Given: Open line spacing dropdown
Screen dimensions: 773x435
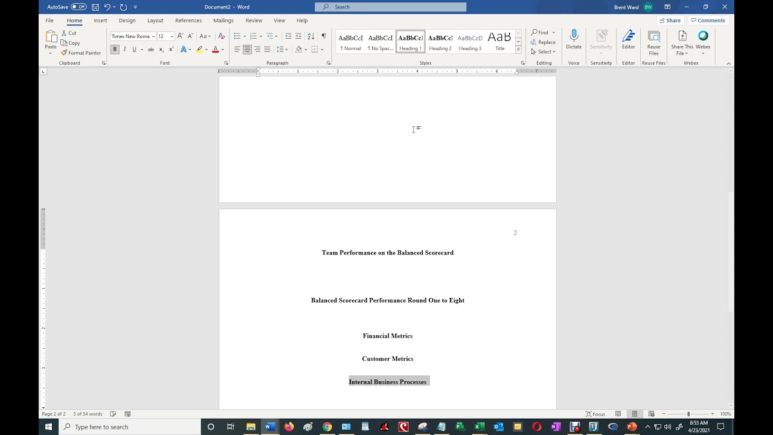Looking at the screenshot, I should coord(281,50).
